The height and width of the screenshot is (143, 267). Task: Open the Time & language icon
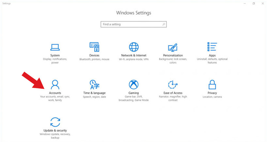(94, 84)
